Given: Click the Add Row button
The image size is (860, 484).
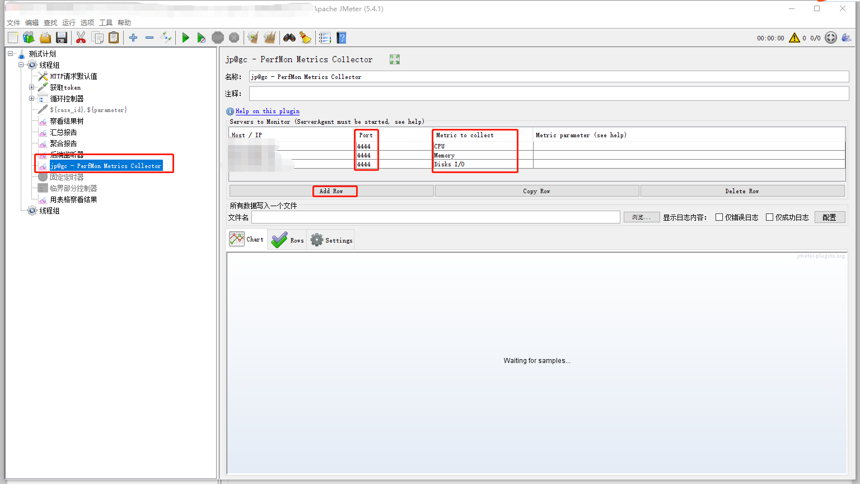Looking at the screenshot, I should click(x=334, y=191).
